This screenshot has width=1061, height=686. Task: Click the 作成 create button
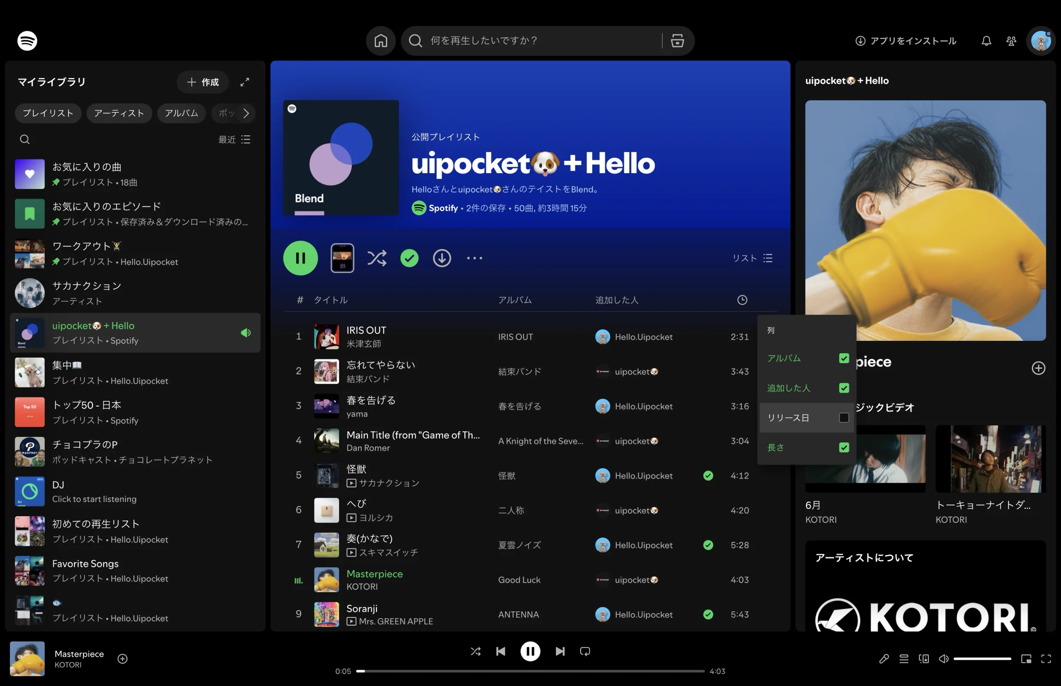point(203,82)
